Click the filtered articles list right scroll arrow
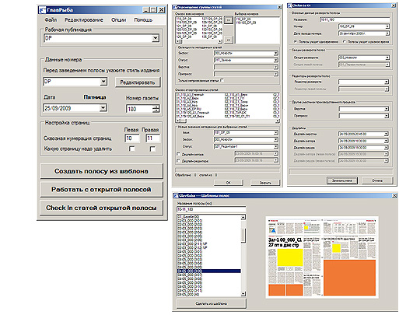 click(x=277, y=121)
